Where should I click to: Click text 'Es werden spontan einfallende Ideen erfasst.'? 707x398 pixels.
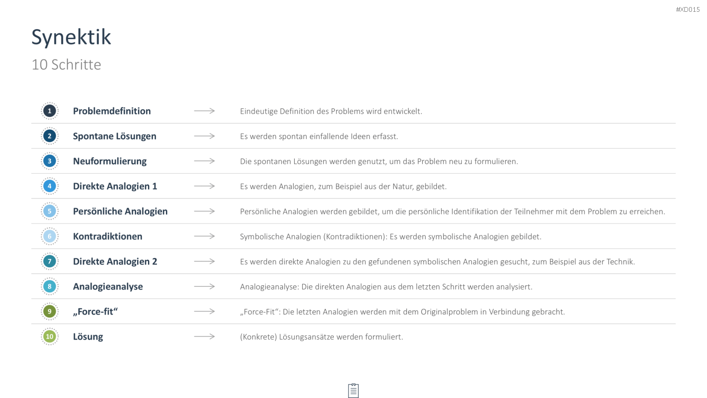(319, 136)
